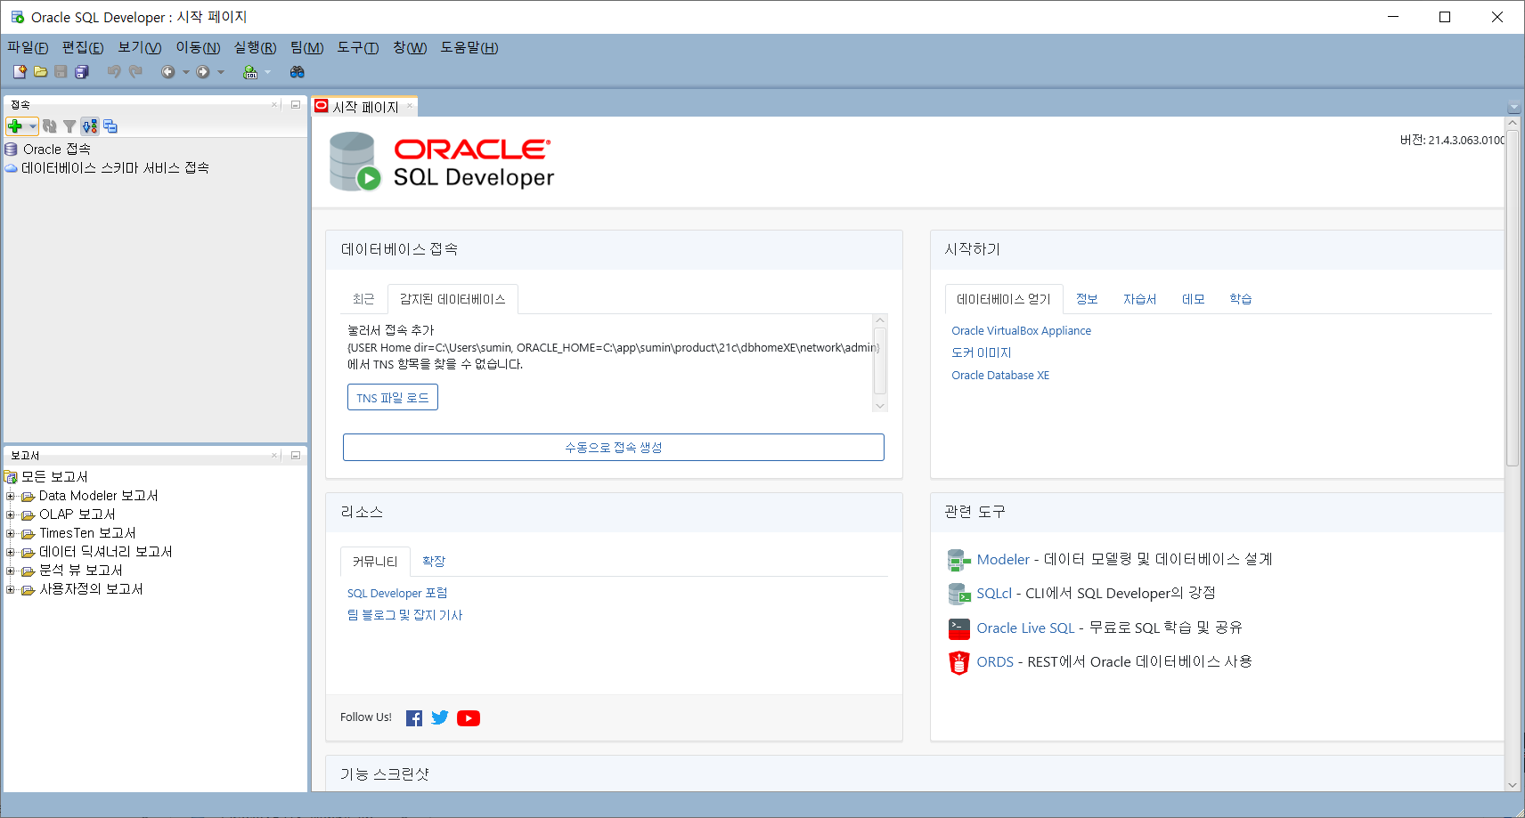The width and height of the screenshot is (1525, 818).
Task: Open the 도움말(H) menu
Action: point(469,47)
